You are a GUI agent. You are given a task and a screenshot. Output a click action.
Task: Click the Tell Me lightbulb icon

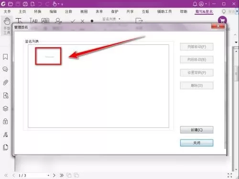[224, 11]
